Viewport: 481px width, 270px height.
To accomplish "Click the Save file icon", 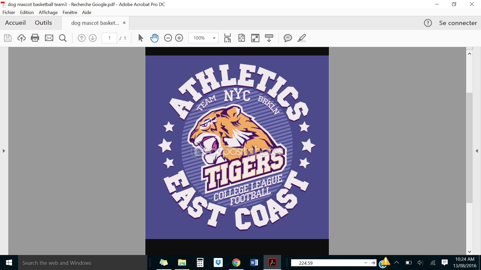I will 8,38.
